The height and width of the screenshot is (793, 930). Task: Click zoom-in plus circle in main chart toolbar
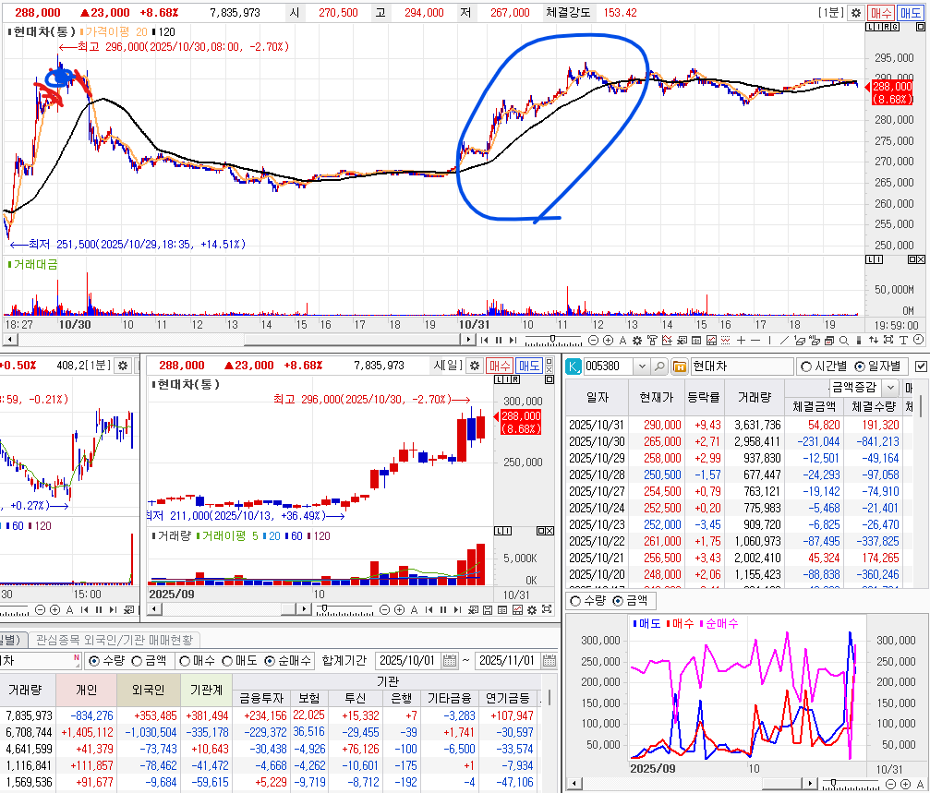[608, 341]
